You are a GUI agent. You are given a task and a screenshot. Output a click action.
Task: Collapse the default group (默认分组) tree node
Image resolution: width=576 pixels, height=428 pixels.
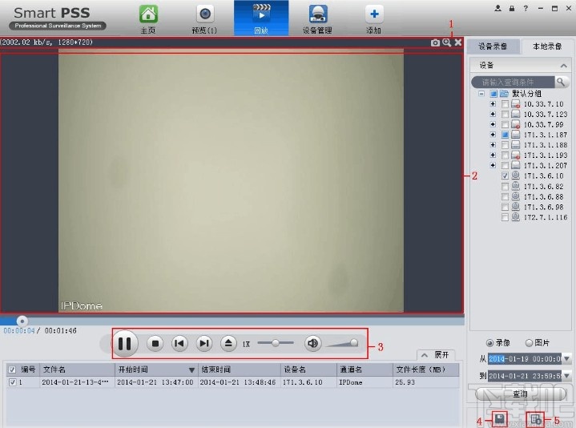pyautogui.click(x=481, y=94)
